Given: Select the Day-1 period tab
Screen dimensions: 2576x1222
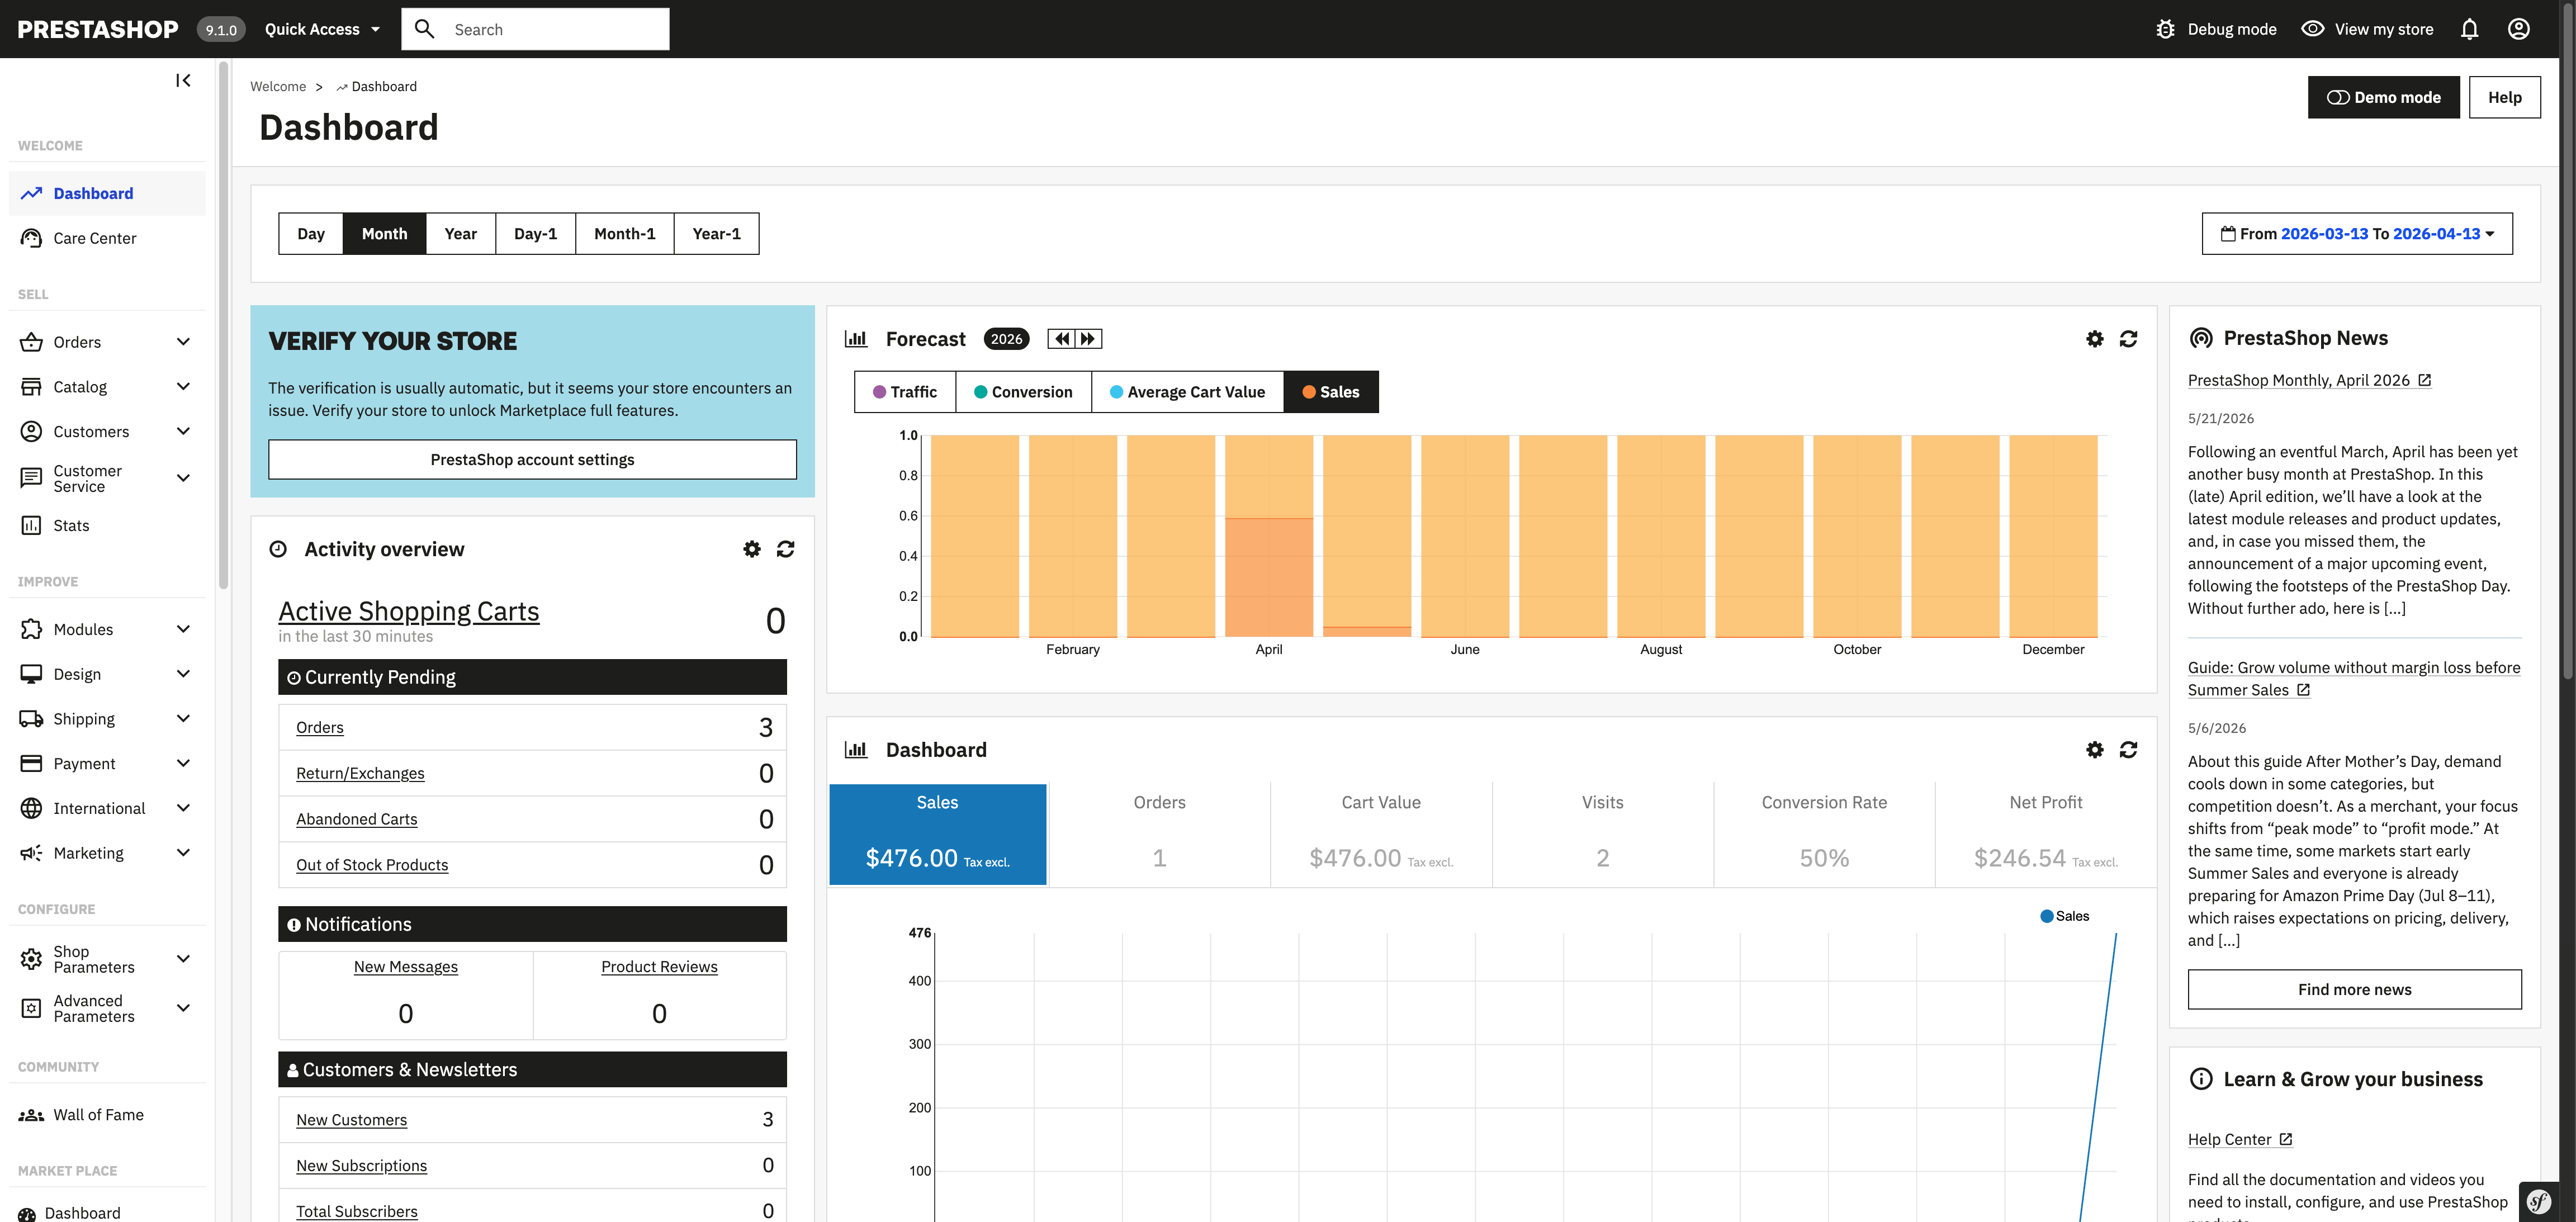Looking at the screenshot, I should [536, 234].
